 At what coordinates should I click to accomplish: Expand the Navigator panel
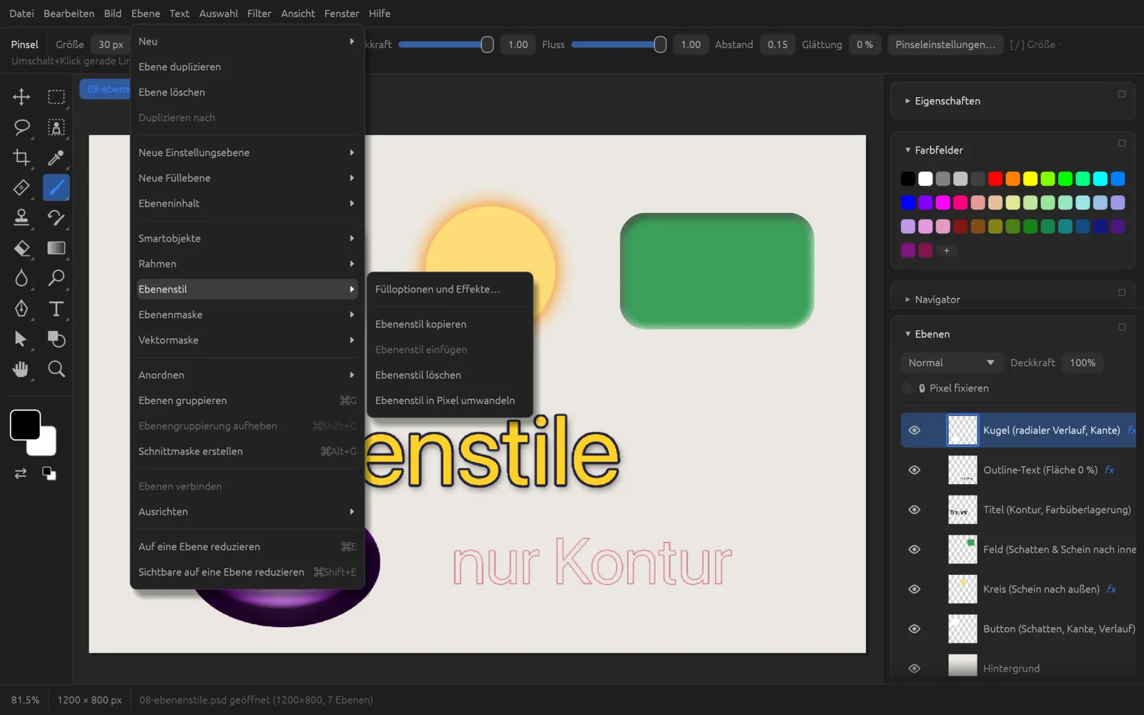(907, 300)
